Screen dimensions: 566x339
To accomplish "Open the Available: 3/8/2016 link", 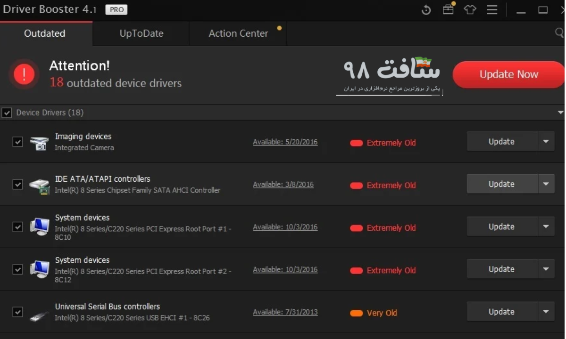I will point(283,184).
